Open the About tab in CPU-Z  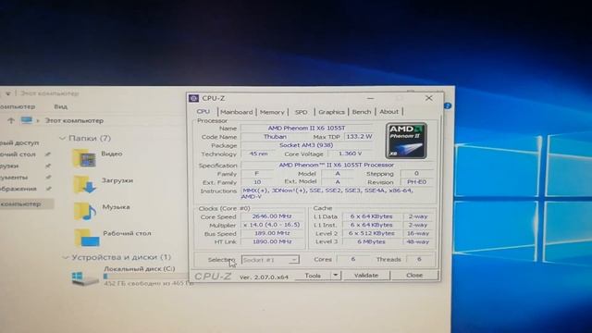(x=388, y=112)
